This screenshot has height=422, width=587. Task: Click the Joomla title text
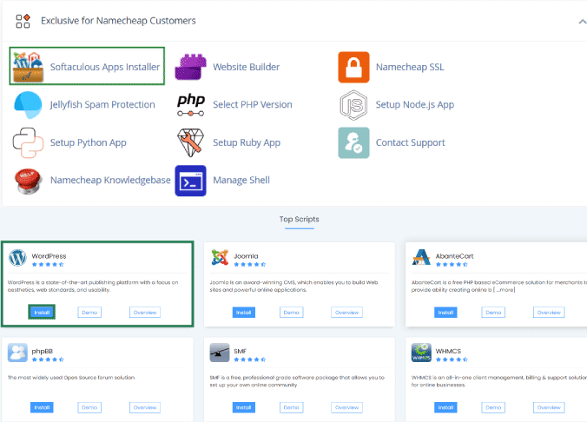[246, 256]
